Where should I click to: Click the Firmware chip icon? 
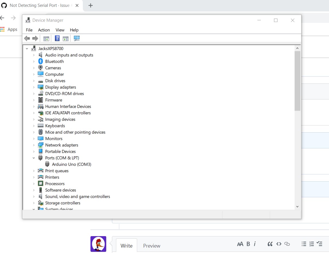click(x=40, y=100)
